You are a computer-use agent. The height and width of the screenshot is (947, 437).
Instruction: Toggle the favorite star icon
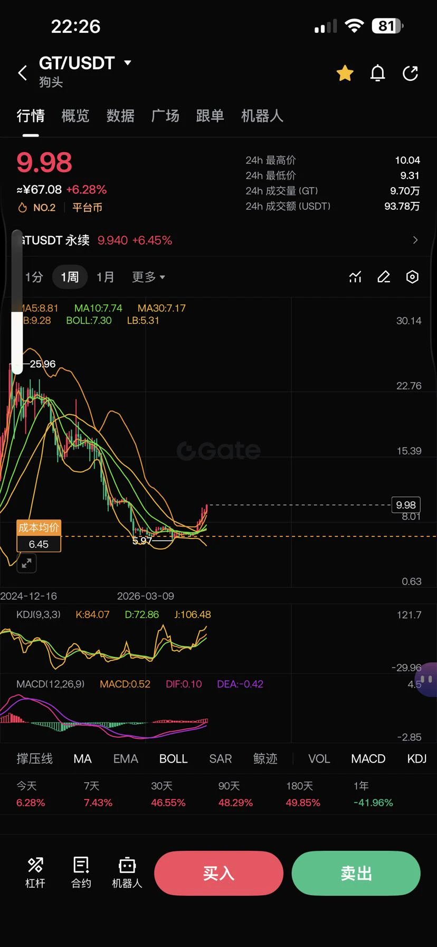click(345, 73)
